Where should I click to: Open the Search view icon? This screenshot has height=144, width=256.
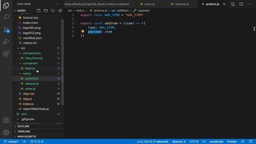coord(6,17)
